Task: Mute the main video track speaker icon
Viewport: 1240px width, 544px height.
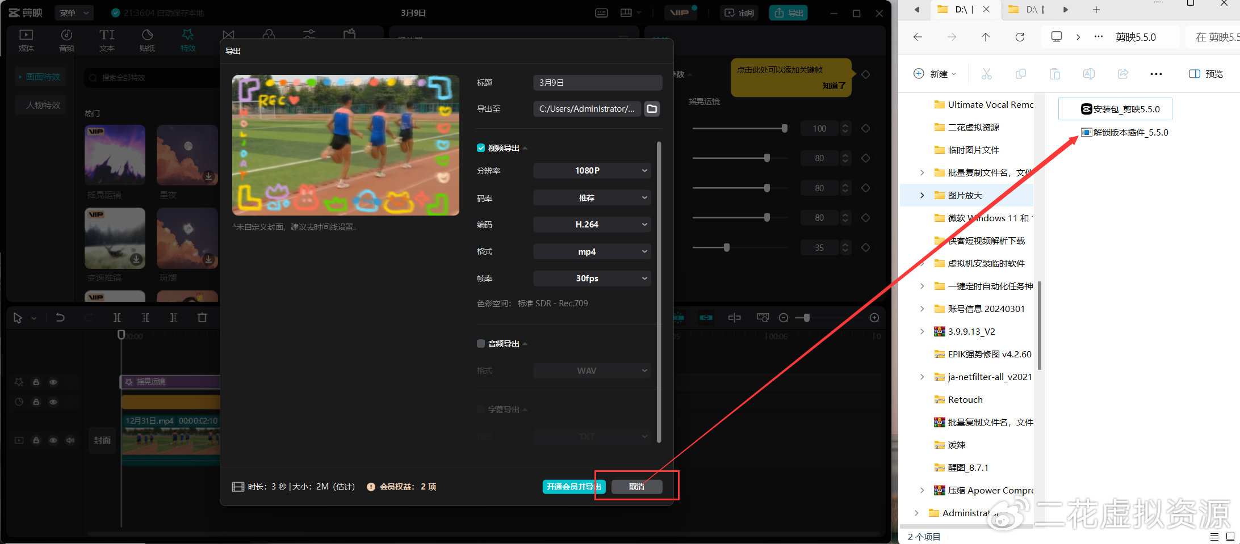Action: tap(70, 440)
